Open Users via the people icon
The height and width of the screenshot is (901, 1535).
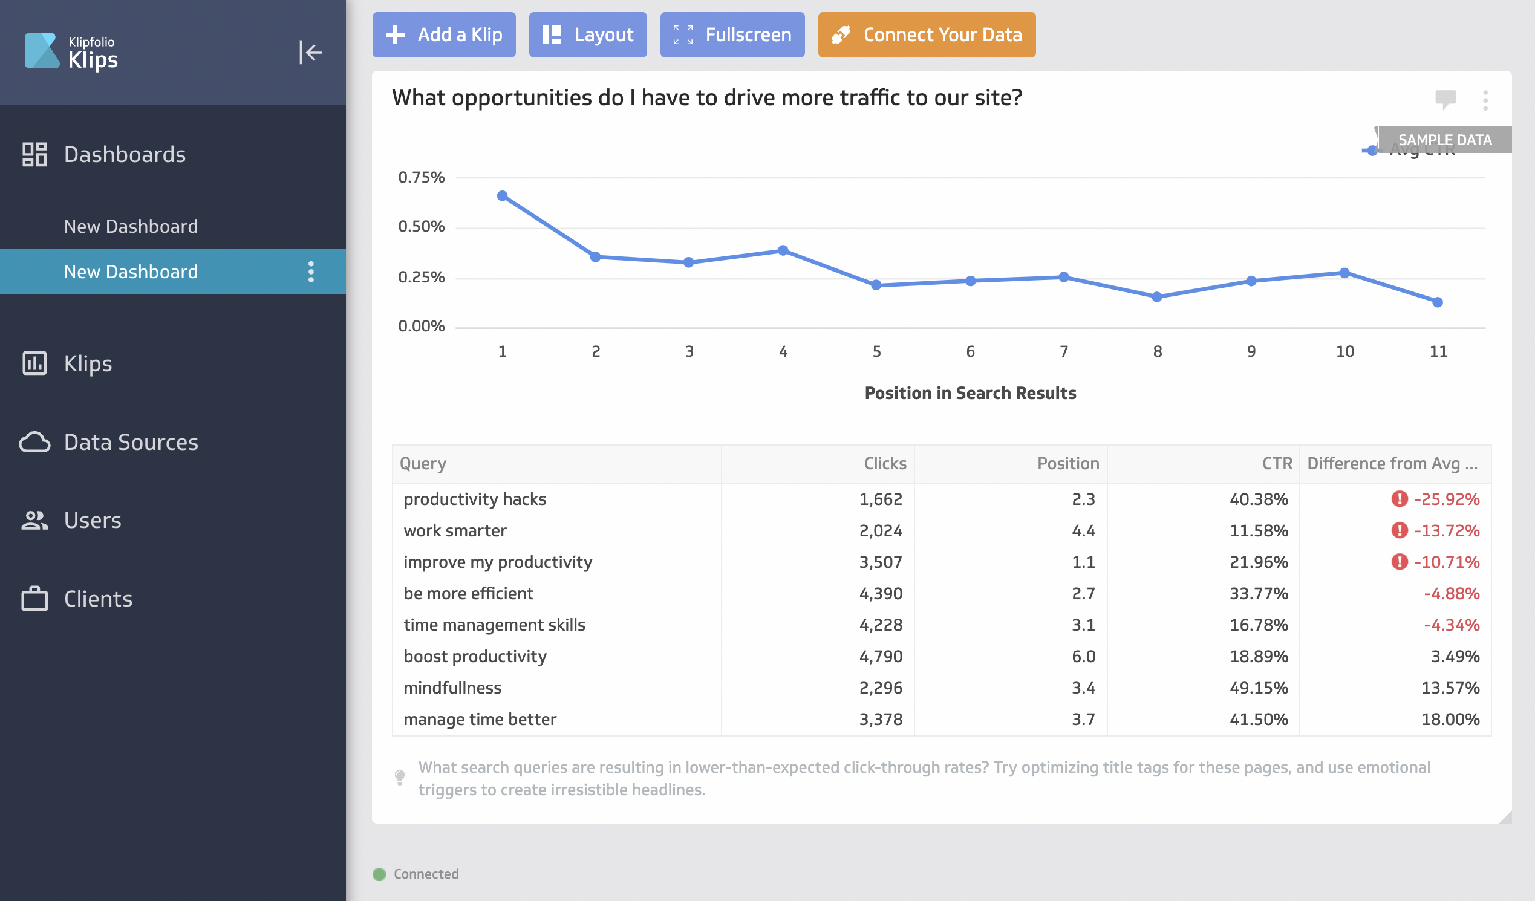[34, 519]
